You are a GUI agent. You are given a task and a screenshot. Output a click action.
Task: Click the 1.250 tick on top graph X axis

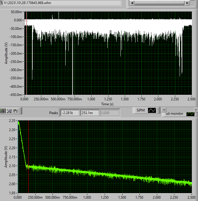(108, 99)
